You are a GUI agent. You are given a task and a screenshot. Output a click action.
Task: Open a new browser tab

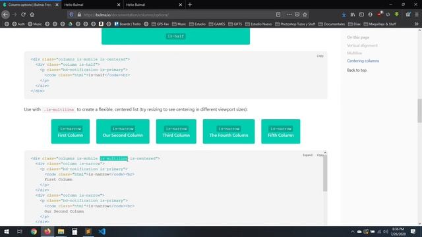(190, 5)
